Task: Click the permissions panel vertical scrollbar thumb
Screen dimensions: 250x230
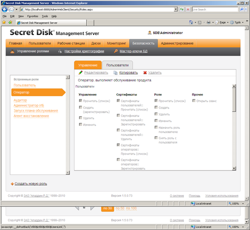Action: [234, 100]
